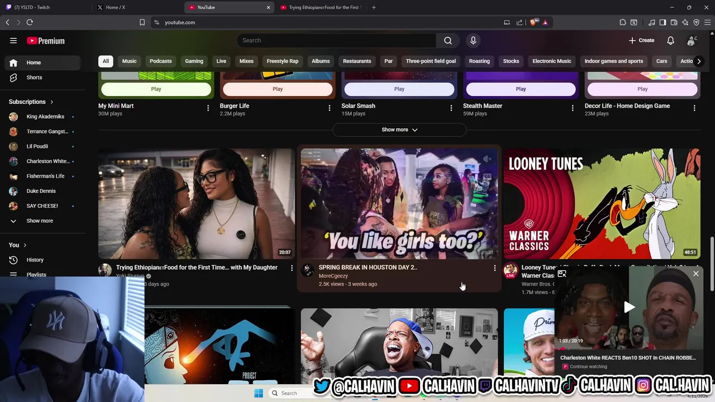This screenshot has width=715, height=402.
Task: Open the Windows Start button
Action: point(259,393)
